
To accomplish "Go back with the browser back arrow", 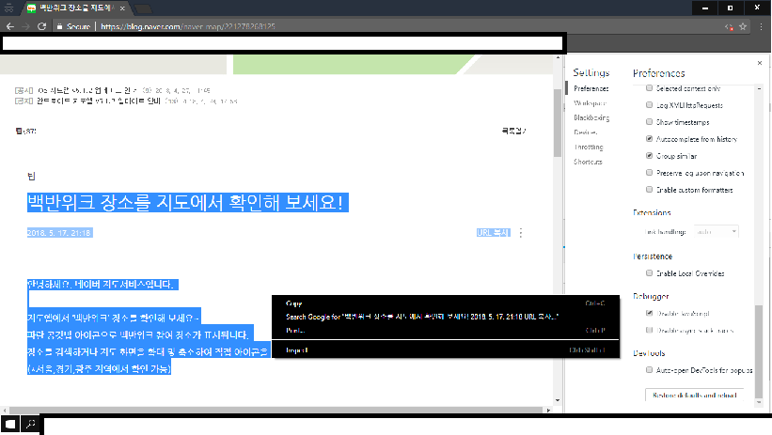I will (9, 26).
